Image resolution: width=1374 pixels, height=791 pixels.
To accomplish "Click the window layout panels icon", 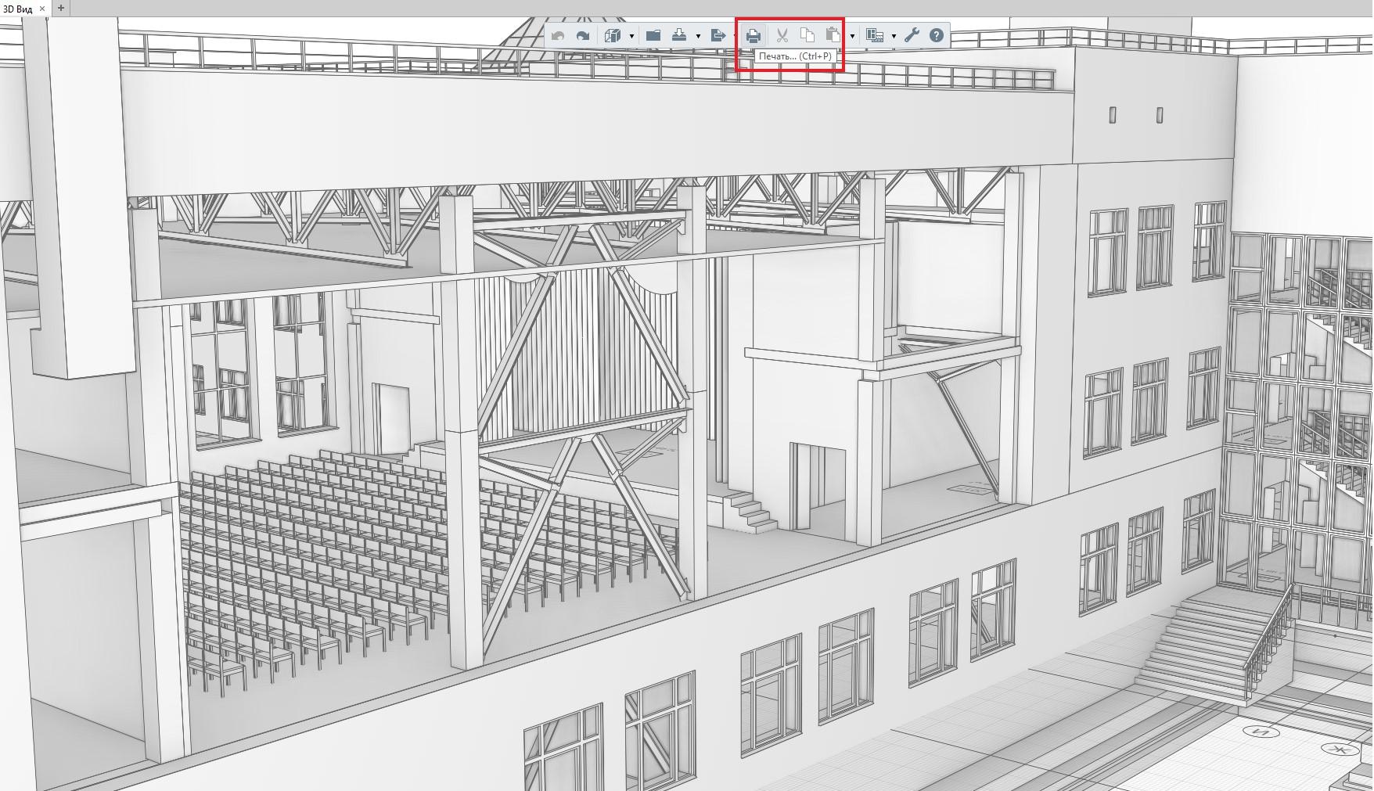I will 875,35.
